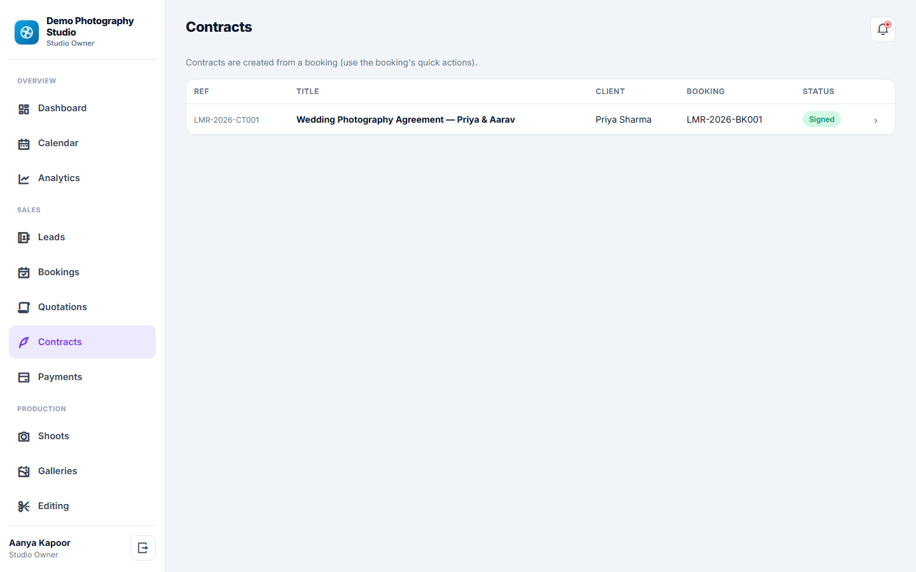
Task: Open the Calendar section
Action: 82,144
